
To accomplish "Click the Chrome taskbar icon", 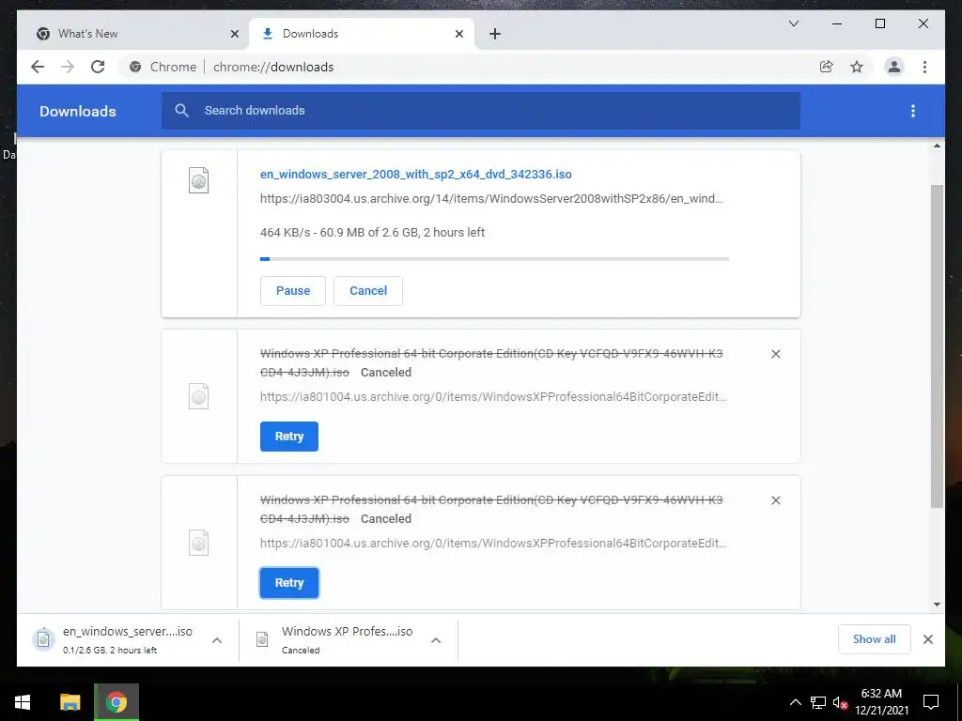I will click(116, 702).
